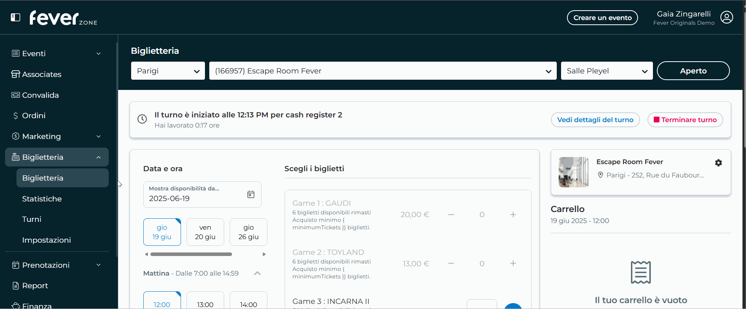Click the Mostra disponibilità date field
The image size is (746, 309).
pyautogui.click(x=202, y=194)
